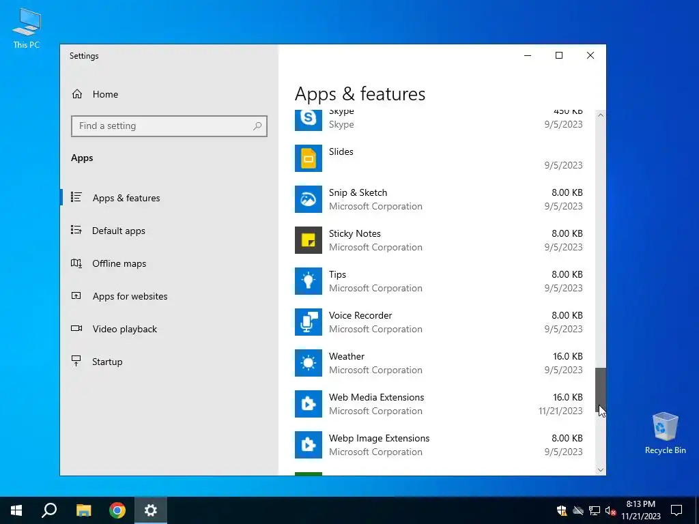The image size is (699, 524).
Task: Click the magnifier in Find a setting
Action: pos(257,126)
